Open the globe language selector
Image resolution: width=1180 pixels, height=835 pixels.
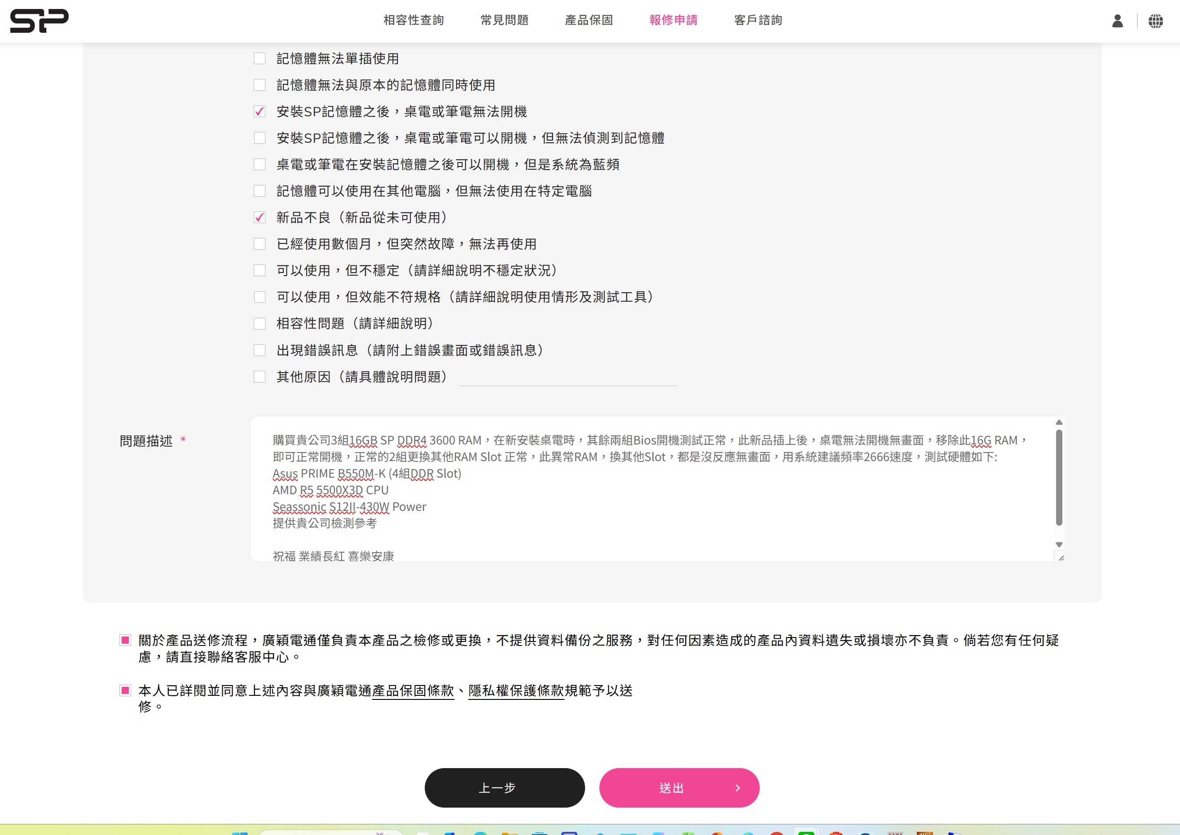pyautogui.click(x=1155, y=21)
